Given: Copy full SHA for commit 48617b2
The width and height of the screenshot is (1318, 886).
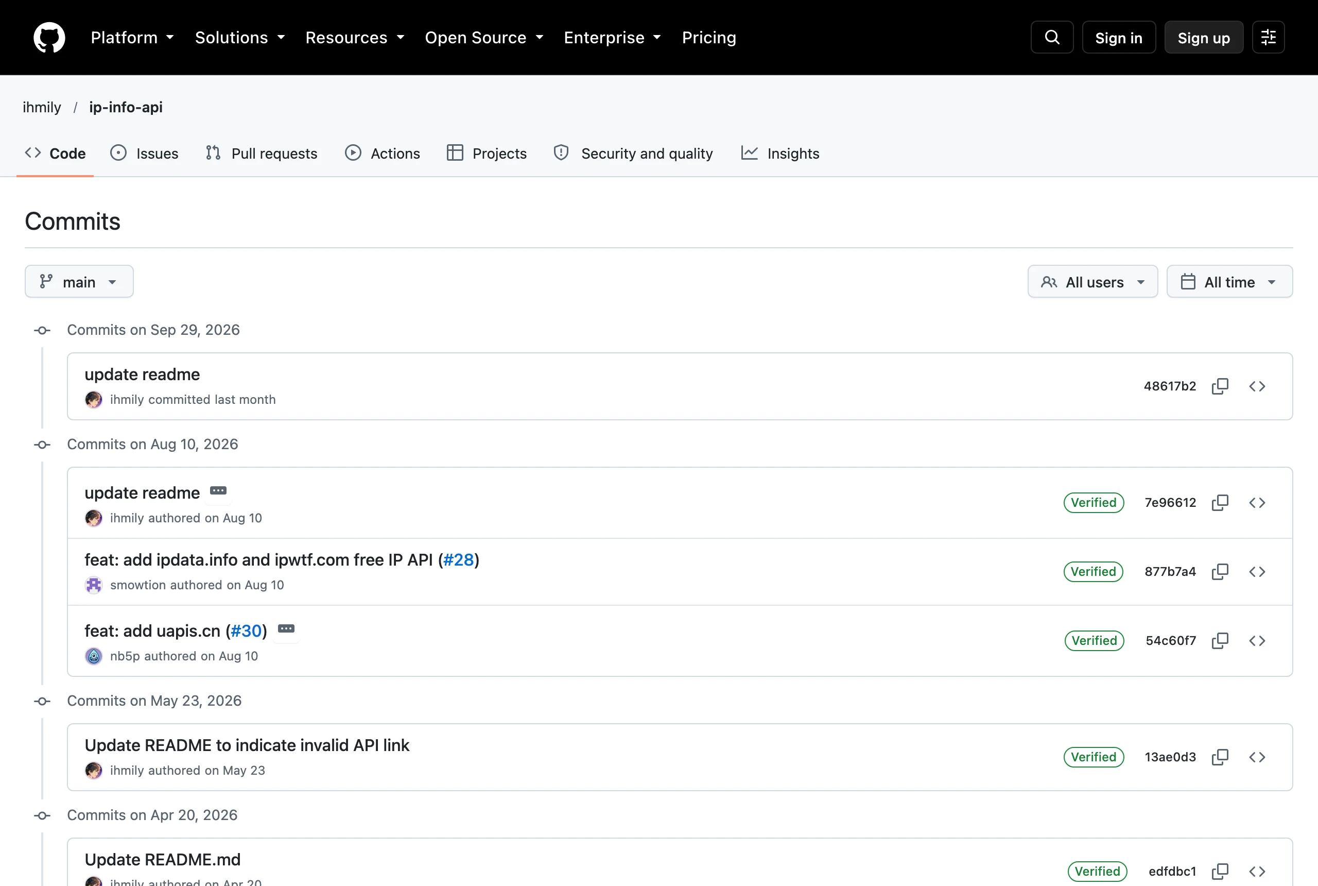Looking at the screenshot, I should click(1220, 386).
